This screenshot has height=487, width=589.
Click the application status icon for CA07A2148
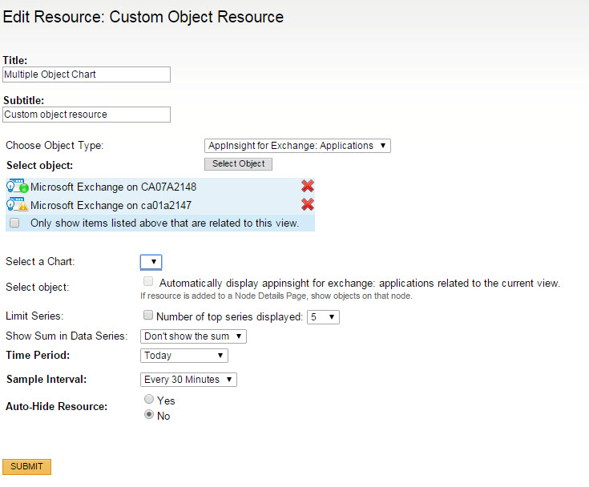18,187
